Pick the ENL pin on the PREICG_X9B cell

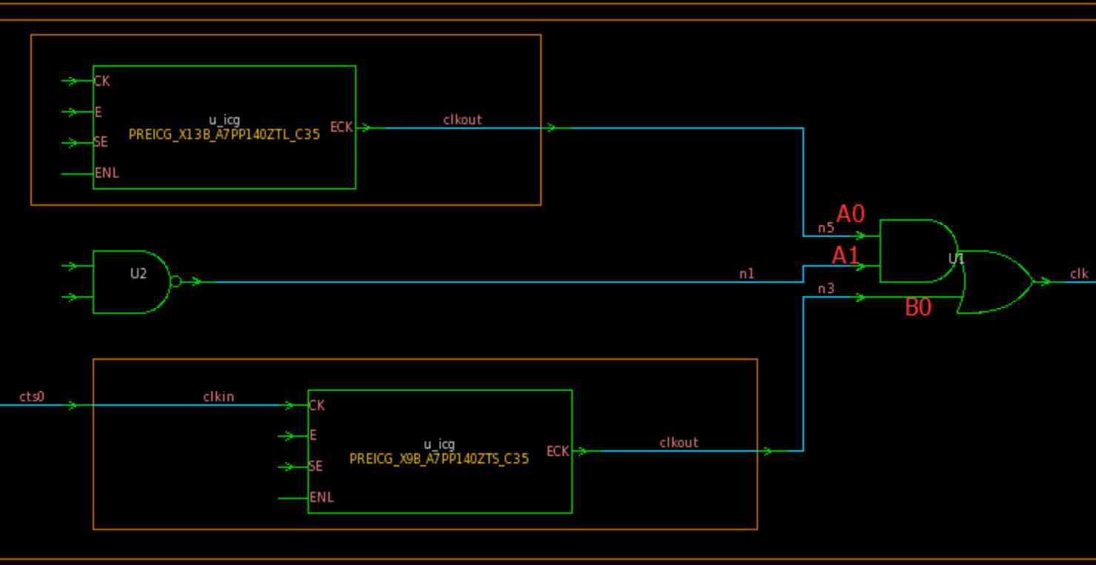(322, 498)
